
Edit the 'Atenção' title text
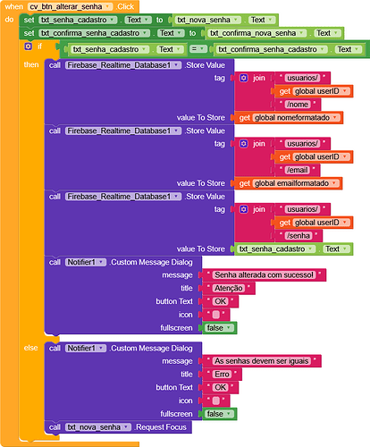point(229,288)
